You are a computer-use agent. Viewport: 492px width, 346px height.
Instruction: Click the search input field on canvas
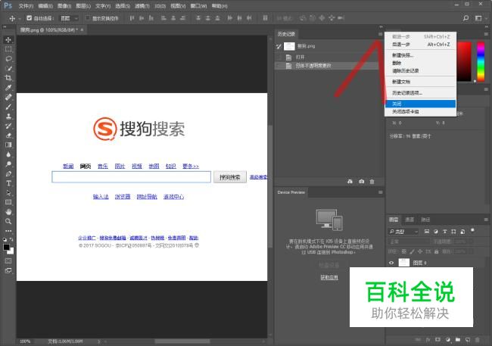[131, 176]
